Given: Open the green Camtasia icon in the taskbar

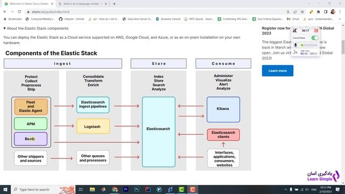Looking at the screenshot, I should (182, 189).
